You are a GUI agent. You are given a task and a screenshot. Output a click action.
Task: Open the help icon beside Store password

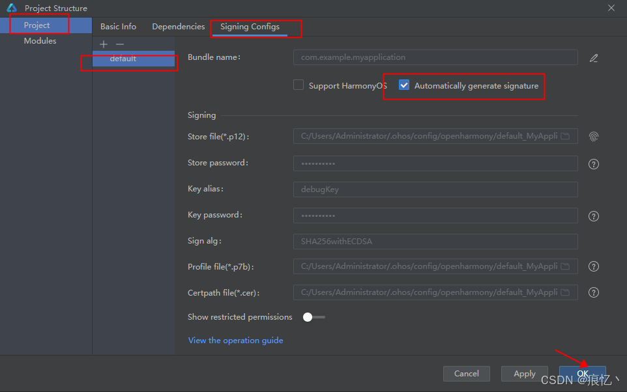(593, 163)
